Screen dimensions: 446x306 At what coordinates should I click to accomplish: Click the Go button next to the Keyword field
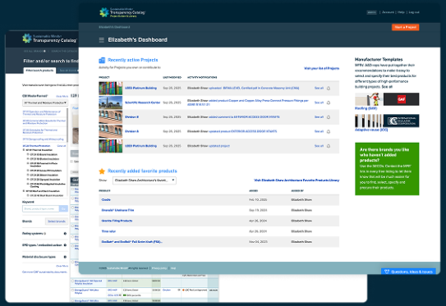pos(63,209)
